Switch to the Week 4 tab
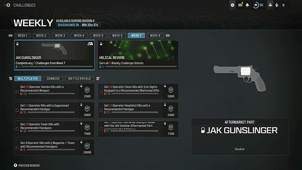302x170 pixels. 79,35
